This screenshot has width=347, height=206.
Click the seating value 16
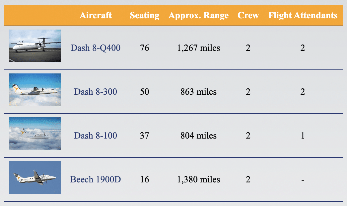(145, 179)
